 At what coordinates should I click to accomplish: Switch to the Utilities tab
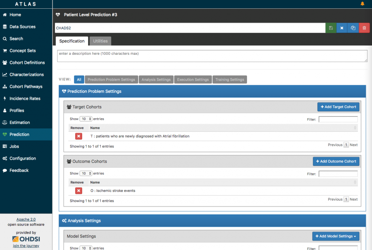tap(100, 41)
